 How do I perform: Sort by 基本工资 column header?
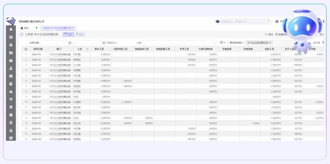pyautogui.click(x=99, y=49)
